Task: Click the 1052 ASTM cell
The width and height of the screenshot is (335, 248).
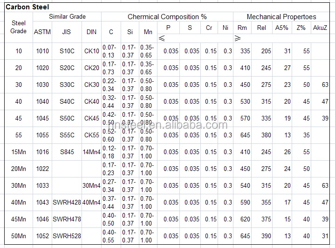Action: click(42, 236)
